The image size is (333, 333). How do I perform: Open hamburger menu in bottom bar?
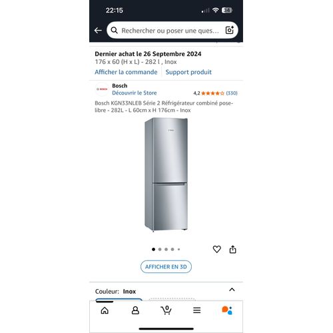(x=197, y=310)
